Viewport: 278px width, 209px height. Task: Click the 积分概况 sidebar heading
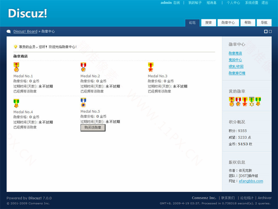tap(237, 122)
